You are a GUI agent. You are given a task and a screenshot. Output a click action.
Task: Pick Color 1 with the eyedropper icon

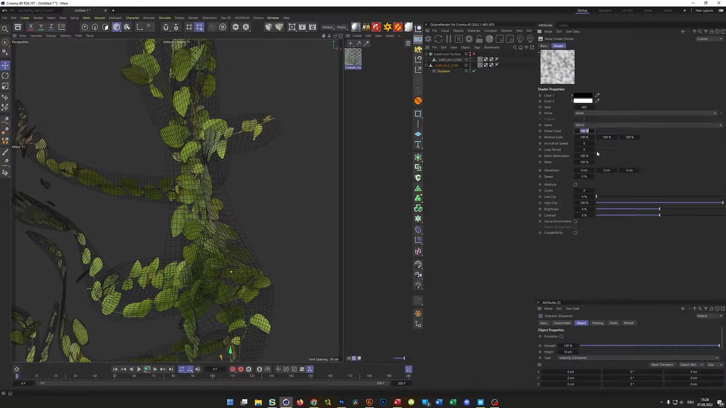coord(597,95)
